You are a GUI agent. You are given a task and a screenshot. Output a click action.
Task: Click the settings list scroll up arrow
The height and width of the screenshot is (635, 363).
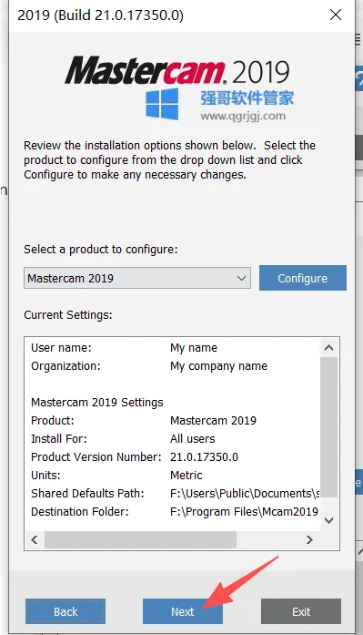click(x=329, y=348)
